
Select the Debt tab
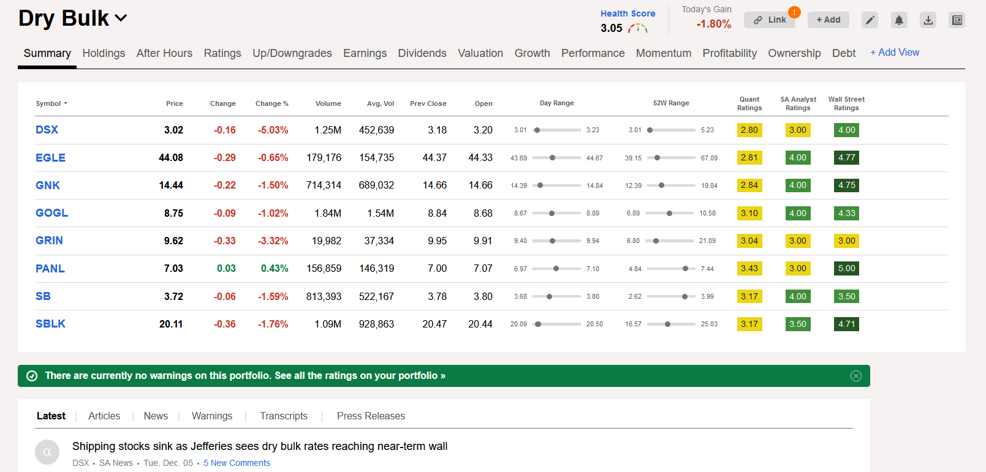pos(844,53)
